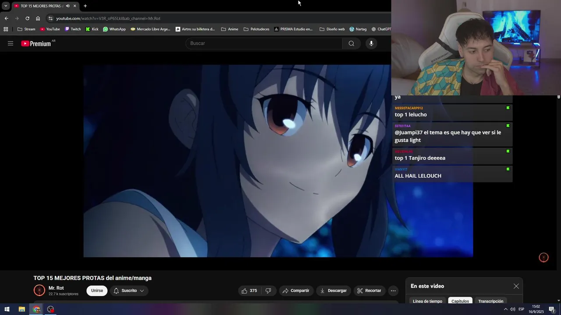Close the TOP 15 MEJORES PROTAS tab
Viewport: 561px width, 315px height.
point(75,6)
